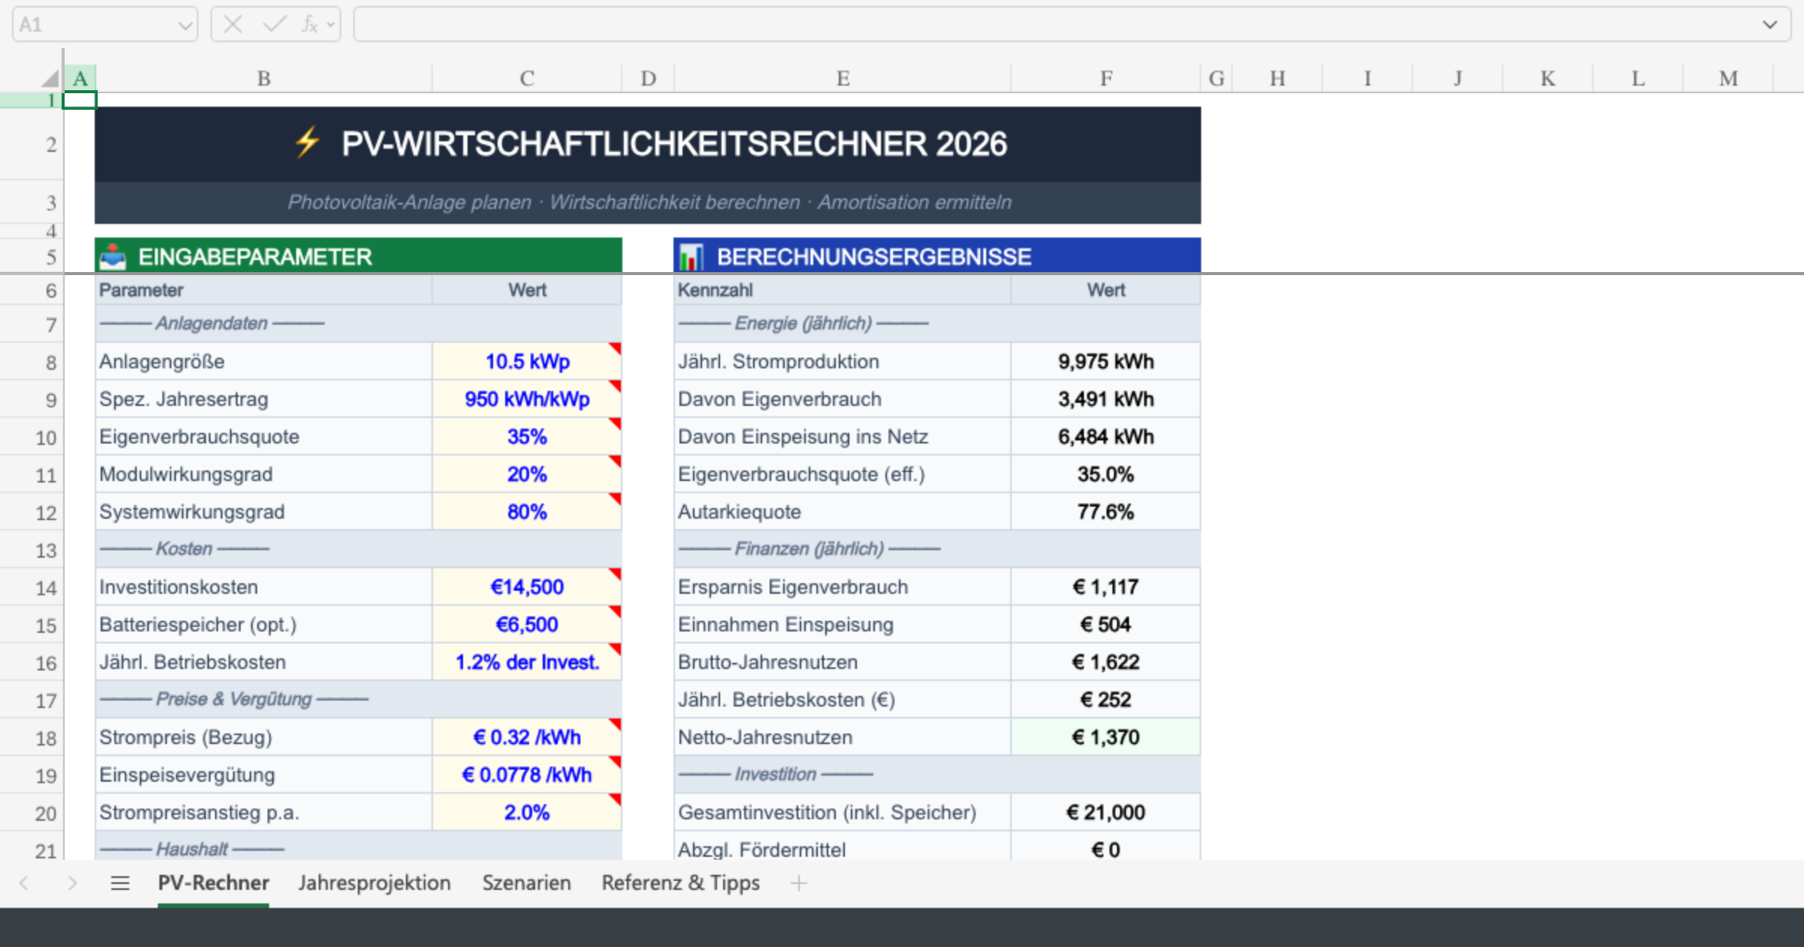Viewport: 1804px width, 947px height.
Task: Select the cell € 0.0778 /kWh
Action: [x=527, y=775]
